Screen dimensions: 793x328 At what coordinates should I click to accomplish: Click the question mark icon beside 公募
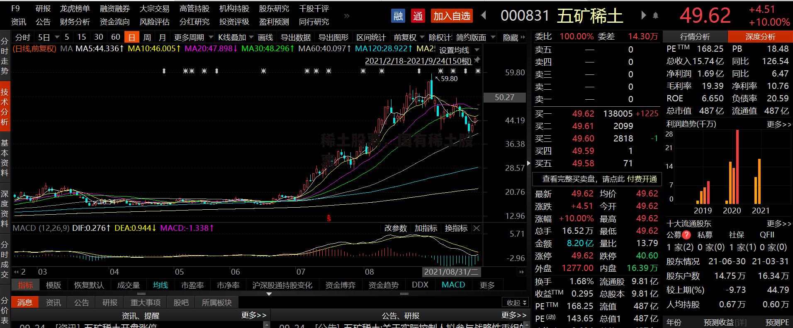[x=686, y=235]
